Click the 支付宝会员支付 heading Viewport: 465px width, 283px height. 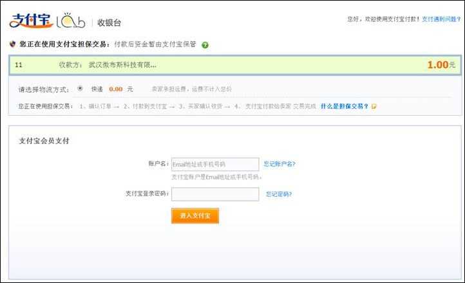point(44,141)
